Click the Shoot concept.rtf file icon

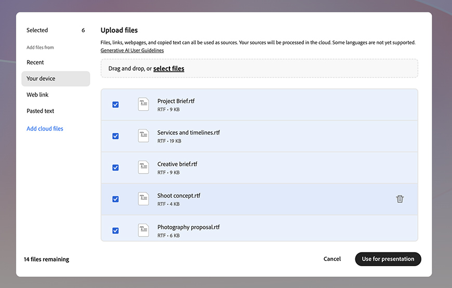point(143,199)
